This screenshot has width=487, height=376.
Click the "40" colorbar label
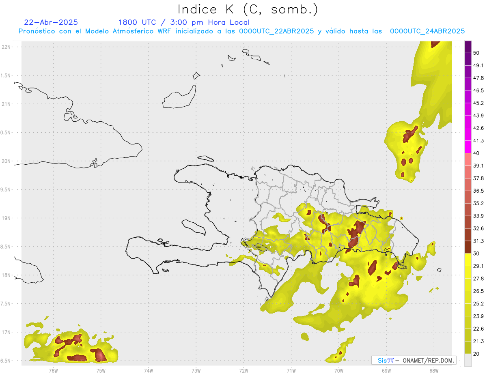click(476, 153)
